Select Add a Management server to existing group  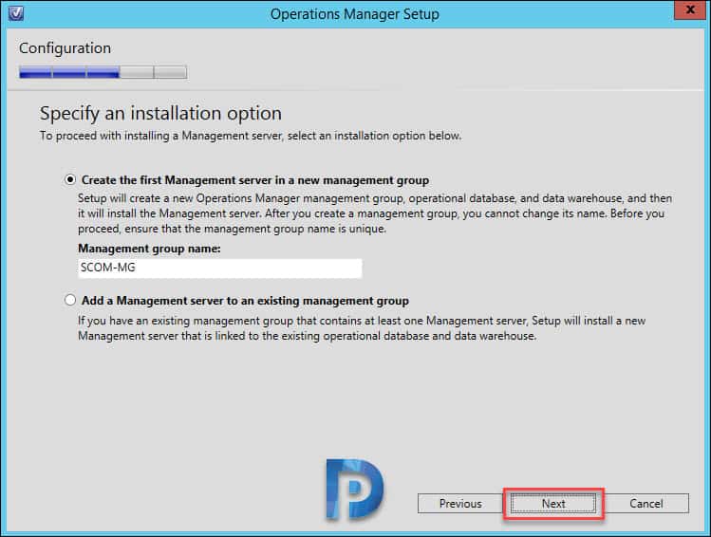coord(70,300)
